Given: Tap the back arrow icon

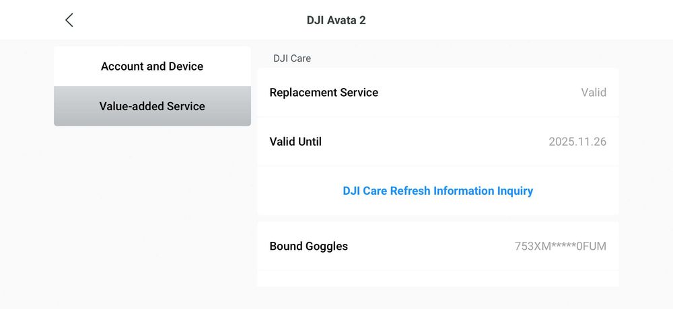Looking at the screenshot, I should (x=69, y=20).
